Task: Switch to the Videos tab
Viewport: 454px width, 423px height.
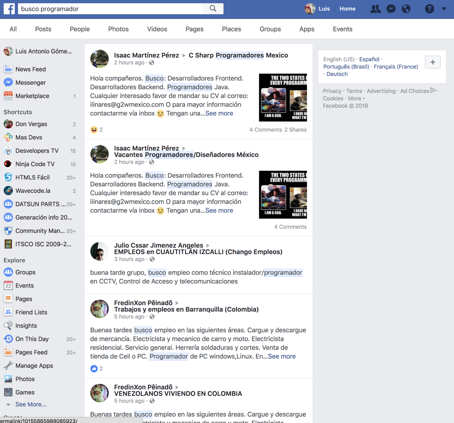Action: (x=157, y=29)
